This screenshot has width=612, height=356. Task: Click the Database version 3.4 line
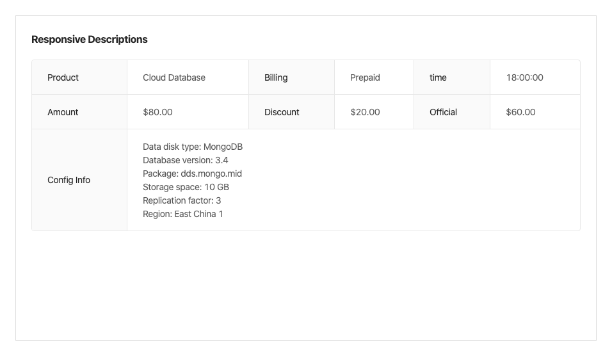[186, 160]
